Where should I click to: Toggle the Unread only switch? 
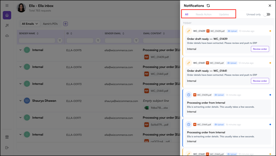(x=267, y=14)
